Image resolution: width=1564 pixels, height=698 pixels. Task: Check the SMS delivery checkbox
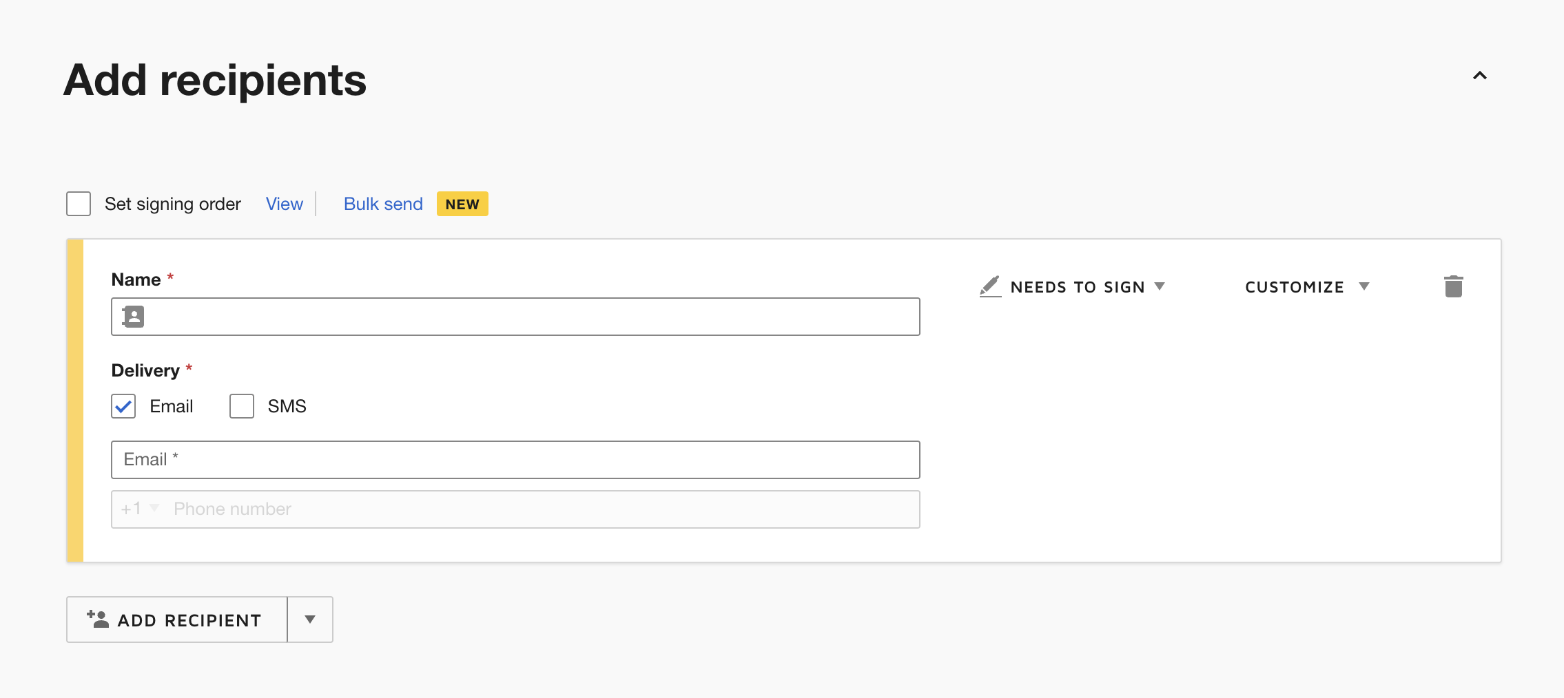pos(242,406)
